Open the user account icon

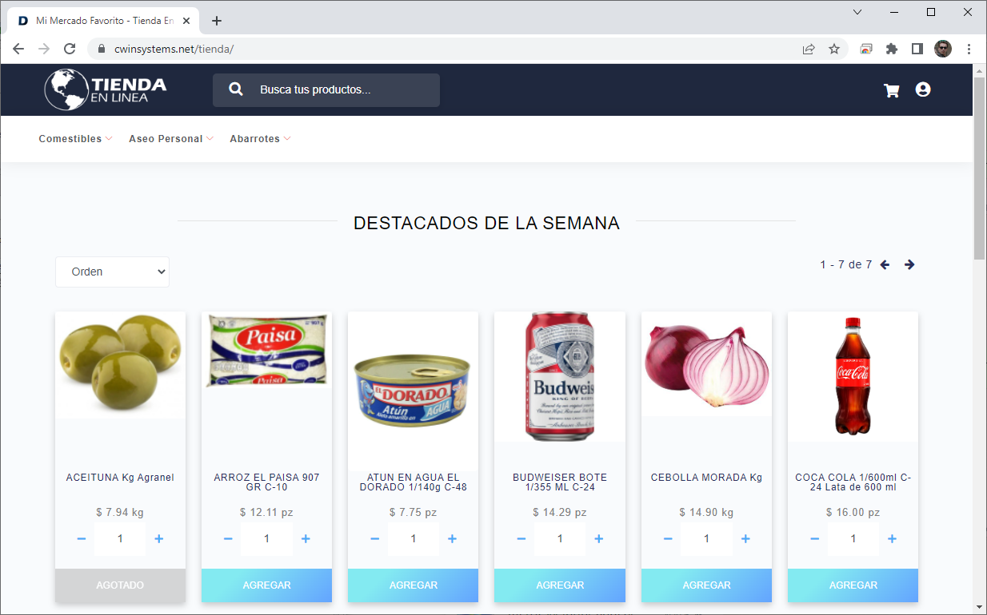point(923,89)
